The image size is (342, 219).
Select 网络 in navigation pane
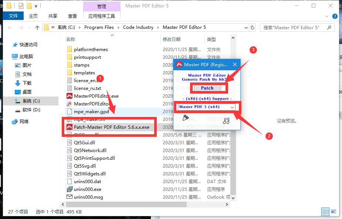tap(24, 121)
